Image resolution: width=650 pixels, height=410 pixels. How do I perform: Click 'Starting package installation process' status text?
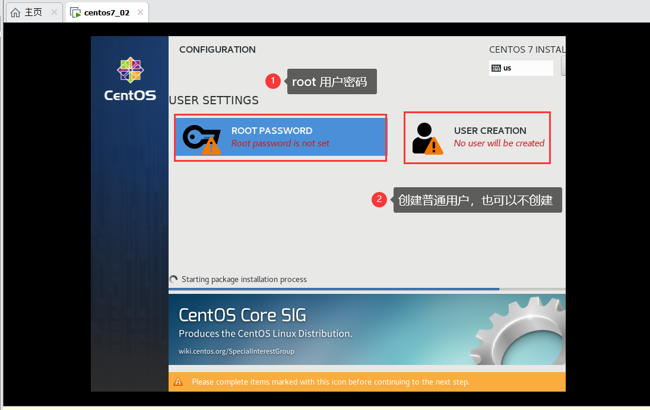(244, 279)
